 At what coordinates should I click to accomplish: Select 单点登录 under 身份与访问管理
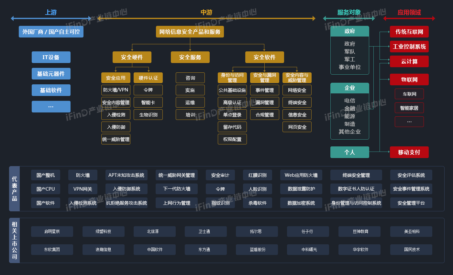(x=232, y=114)
